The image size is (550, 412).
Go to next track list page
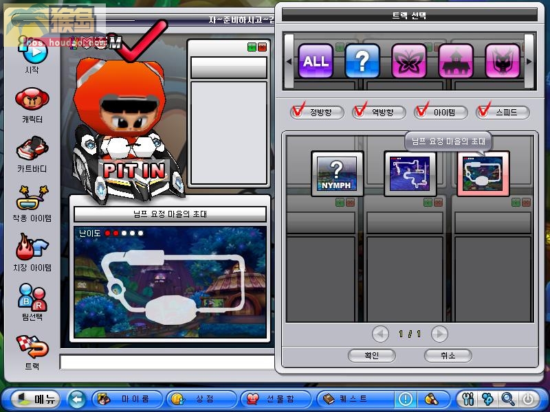(439, 334)
